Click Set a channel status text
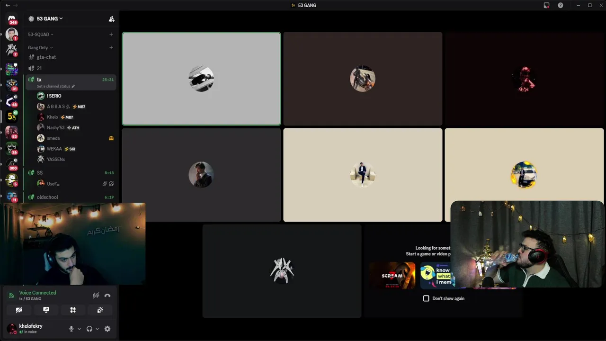Viewport: 606px width, 341px height. 53,86
